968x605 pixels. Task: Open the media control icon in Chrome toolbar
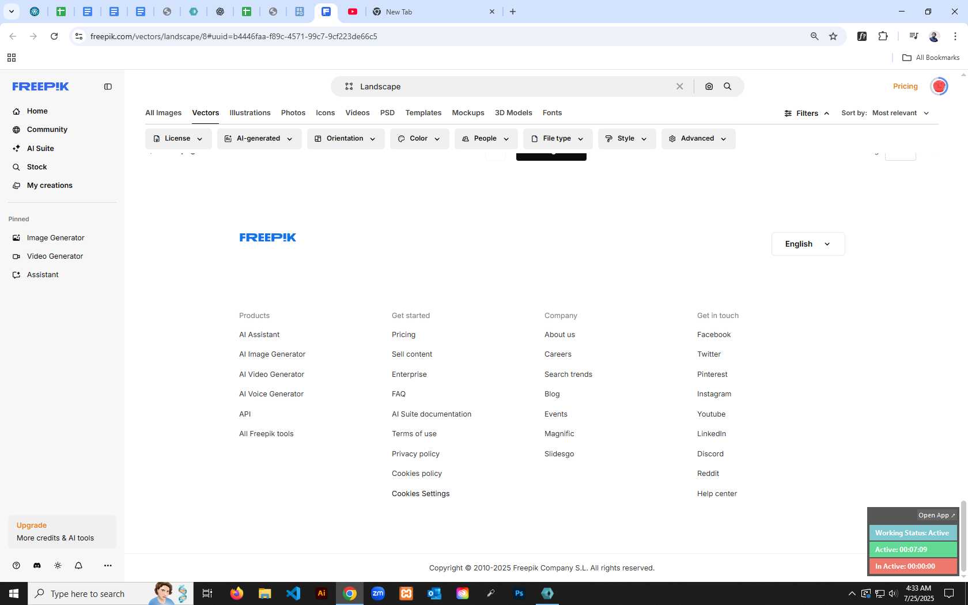coord(913,36)
